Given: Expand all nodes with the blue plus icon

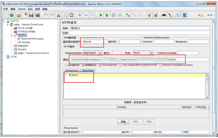Looking at the screenshot, I should click(x=80, y=15).
